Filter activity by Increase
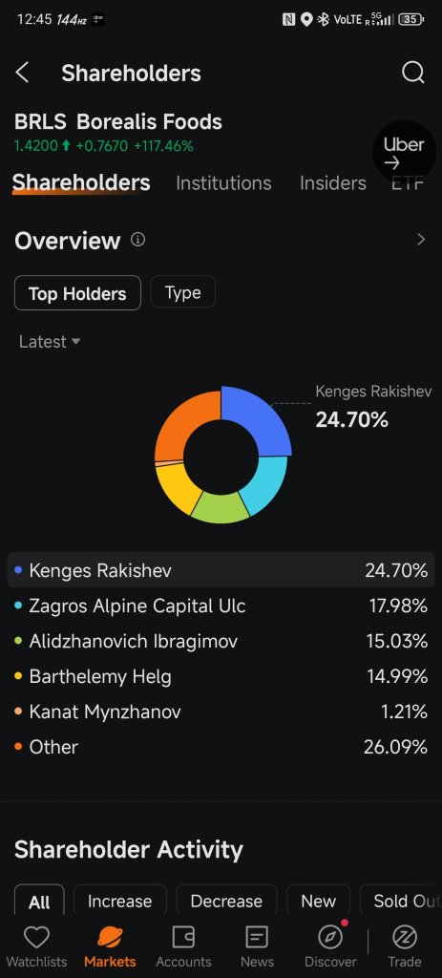The height and width of the screenshot is (978, 442). [x=119, y=901]
